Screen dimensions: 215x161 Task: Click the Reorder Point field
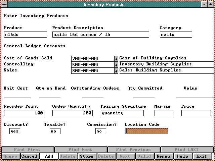[24, 113]
